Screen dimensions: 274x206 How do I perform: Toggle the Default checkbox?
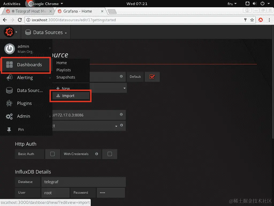point(152,76)
